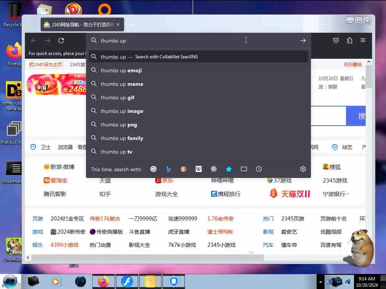Click the blue 搜 search button
The width and height of the screenshot is (386, 289).
tap(356, 116)
